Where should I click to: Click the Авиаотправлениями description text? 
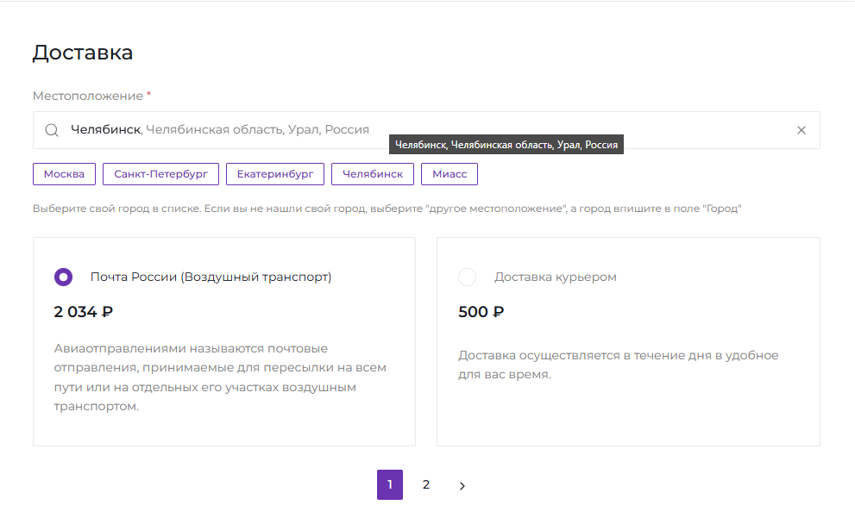pos(219,377)
